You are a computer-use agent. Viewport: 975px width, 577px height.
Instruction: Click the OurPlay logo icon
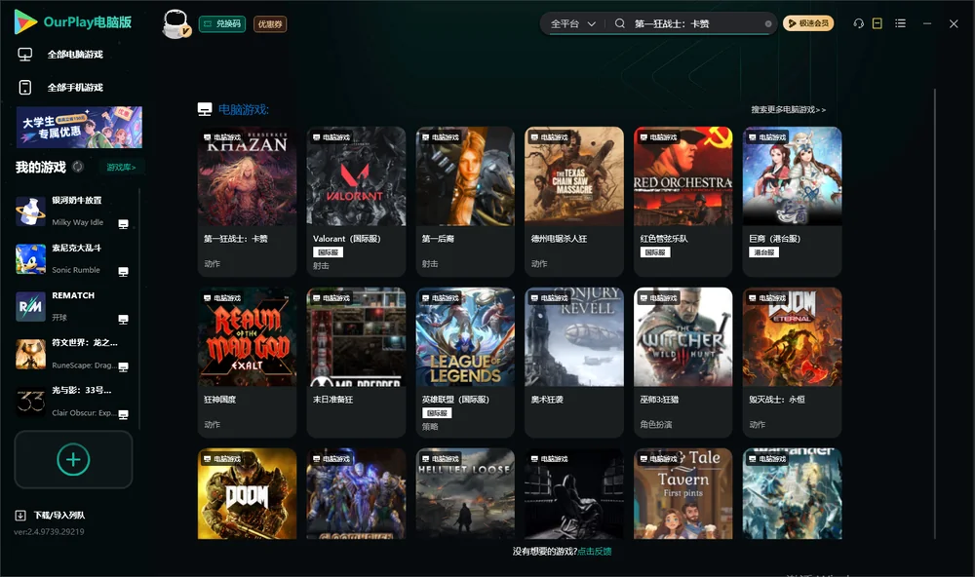point(25,22)
